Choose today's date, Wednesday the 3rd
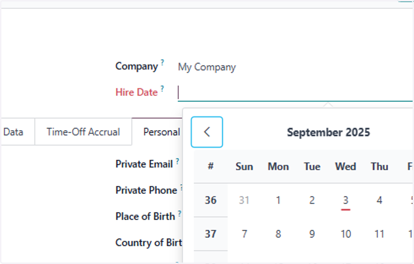This screenshot has width=414, height=264. tap(346, 200)
